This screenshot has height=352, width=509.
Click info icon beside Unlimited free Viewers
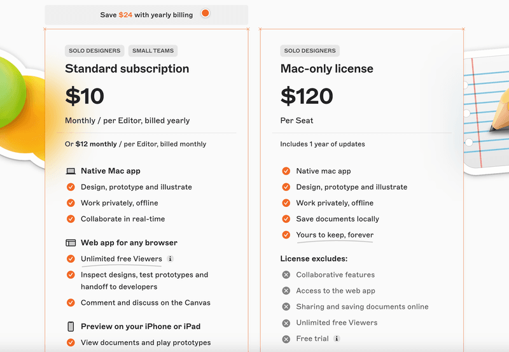170,259
